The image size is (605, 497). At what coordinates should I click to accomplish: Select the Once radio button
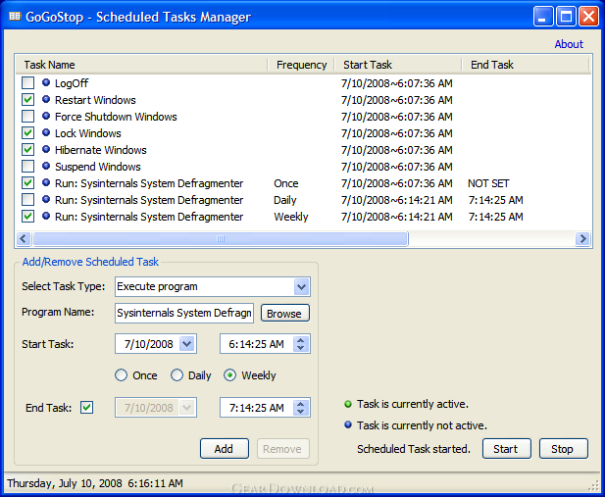tap(122, 375)
